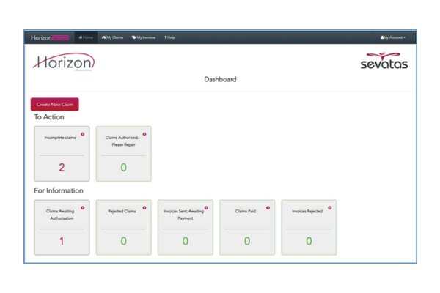Screen dimensions: 440x293
Task: Expand the My Account dropdown
Action: [x=393, y=37]
